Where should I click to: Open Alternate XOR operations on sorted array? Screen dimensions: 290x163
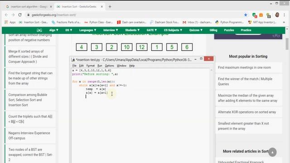tap(247, 112)
